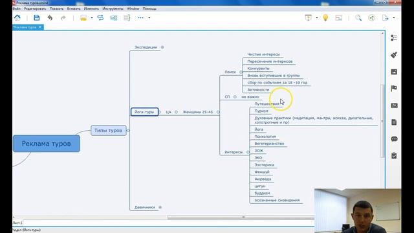Open the Task info panel

394,155
